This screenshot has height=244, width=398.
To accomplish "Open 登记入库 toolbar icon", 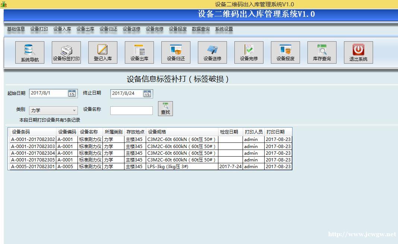I will pos(102,52).
